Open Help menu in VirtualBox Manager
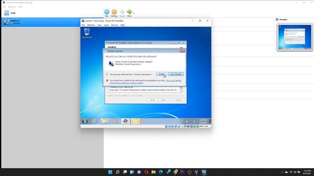This screenshot has width=314, height=176. click(x=20, y=7)
